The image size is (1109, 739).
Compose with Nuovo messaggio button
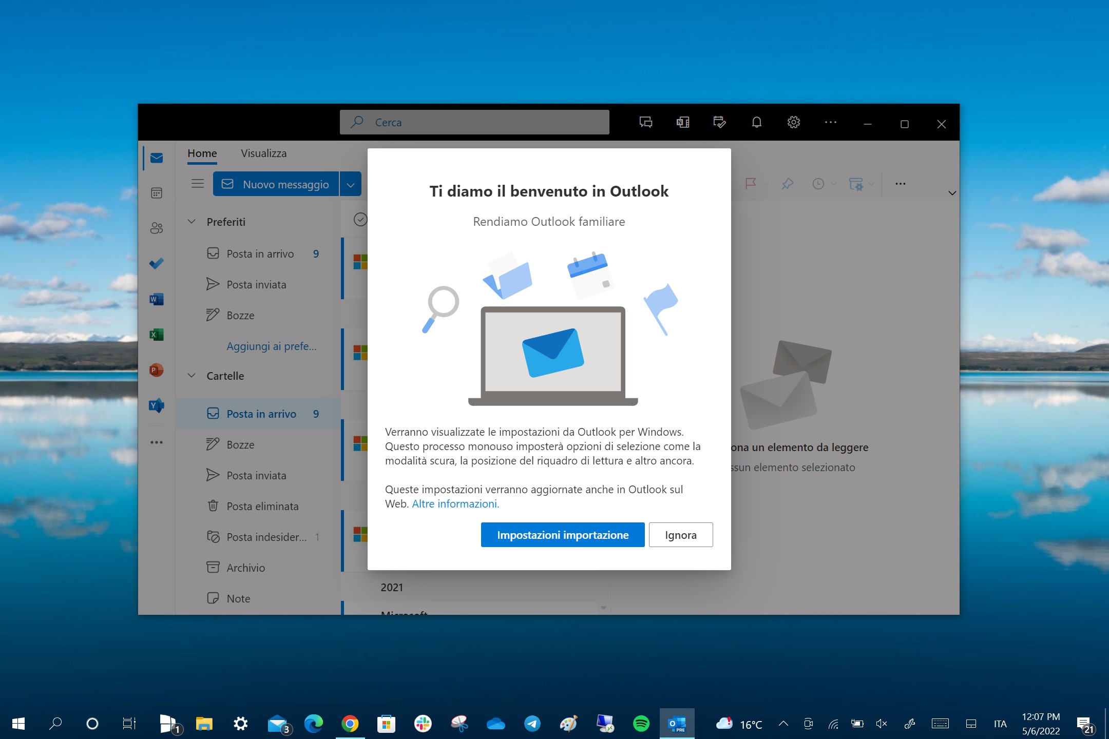point(276,184)
